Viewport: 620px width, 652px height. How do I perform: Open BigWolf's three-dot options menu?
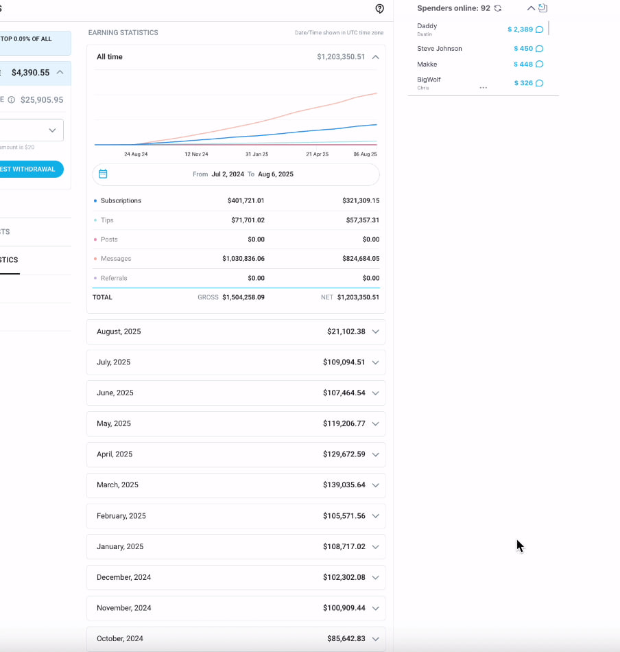[484, 88]
